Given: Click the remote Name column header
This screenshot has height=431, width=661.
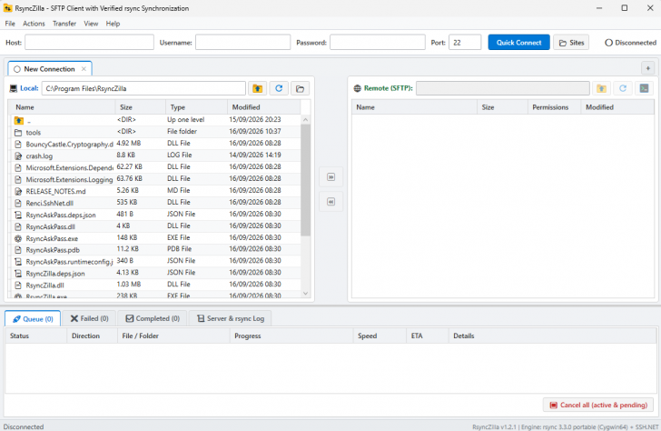Looking at the screenshot, I should pos(414,107).
